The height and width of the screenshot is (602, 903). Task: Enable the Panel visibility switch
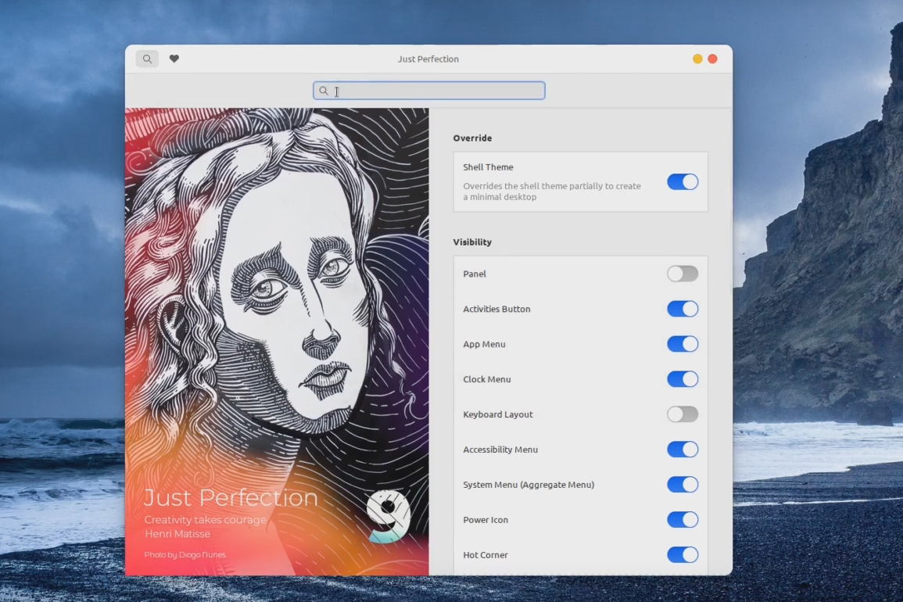682,274
